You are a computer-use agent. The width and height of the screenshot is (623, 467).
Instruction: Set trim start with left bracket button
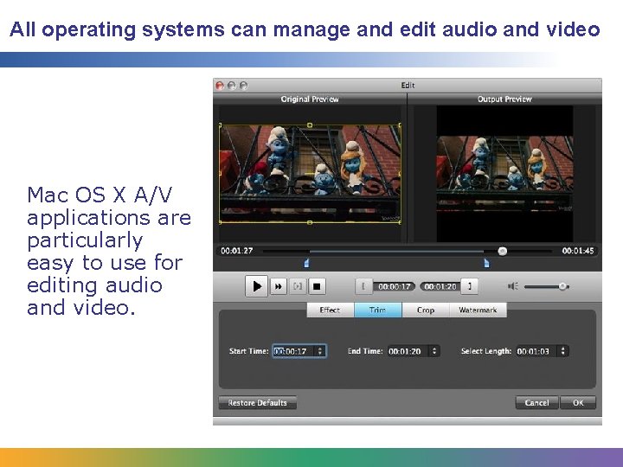pyautogui.click(x=363, y=286)
